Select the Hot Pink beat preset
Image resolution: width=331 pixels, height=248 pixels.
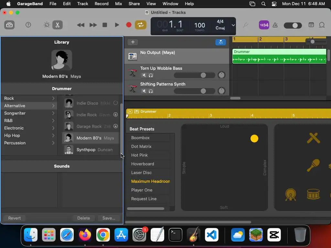click(x=139, y=155)
